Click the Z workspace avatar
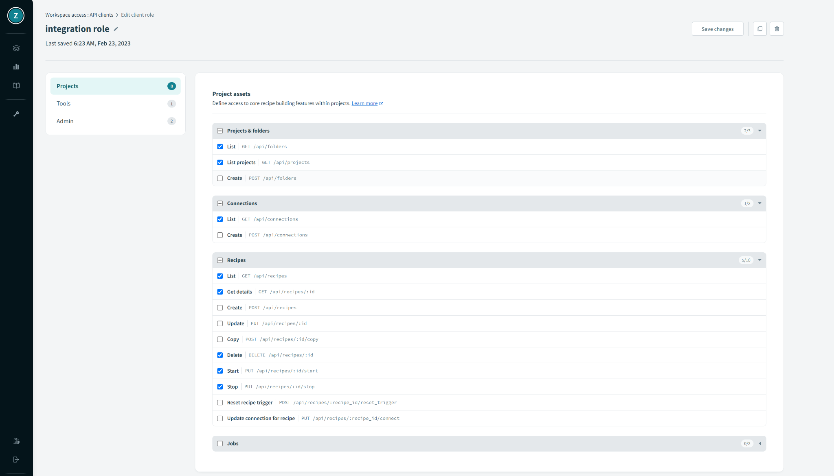834x476 pixels. point(16,16)
